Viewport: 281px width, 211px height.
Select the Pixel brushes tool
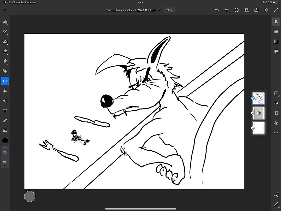(5, 22)
